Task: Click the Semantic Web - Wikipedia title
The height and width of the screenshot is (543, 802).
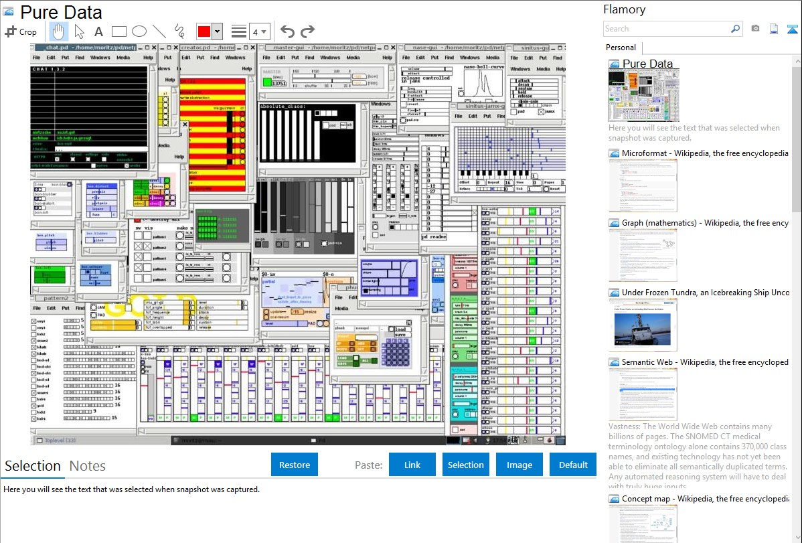Action: 705,362
